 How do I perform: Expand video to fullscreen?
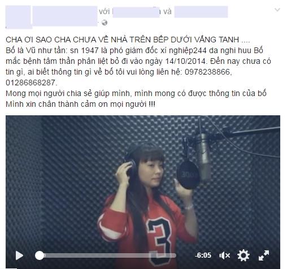[264, 255]
